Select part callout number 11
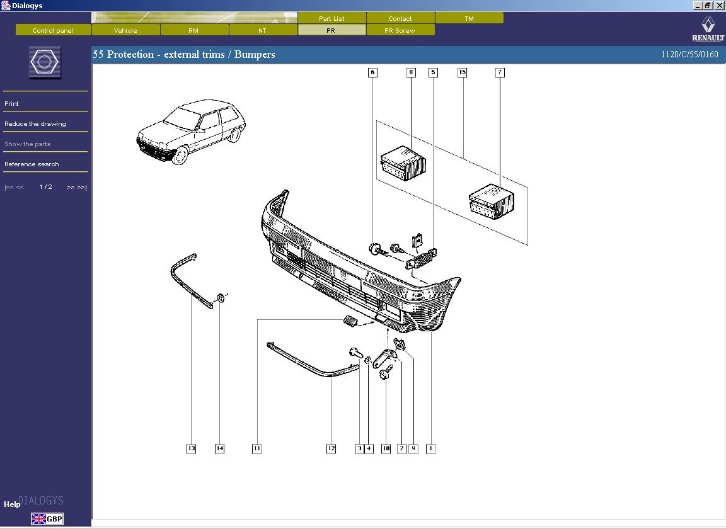 coord(256,448)
